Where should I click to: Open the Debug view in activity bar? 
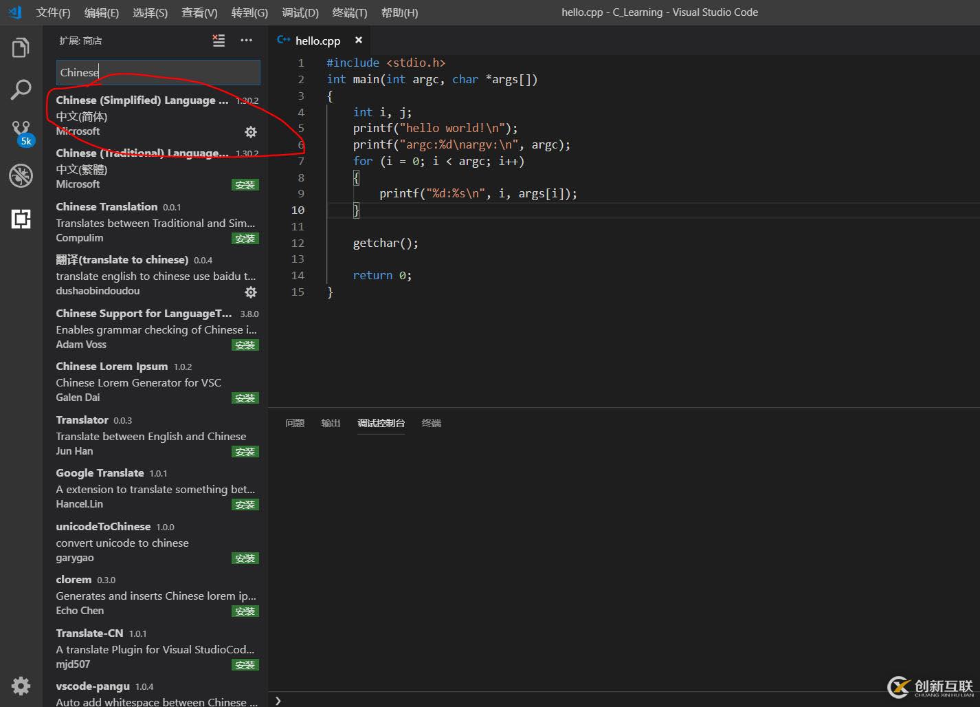click(21, 176)
